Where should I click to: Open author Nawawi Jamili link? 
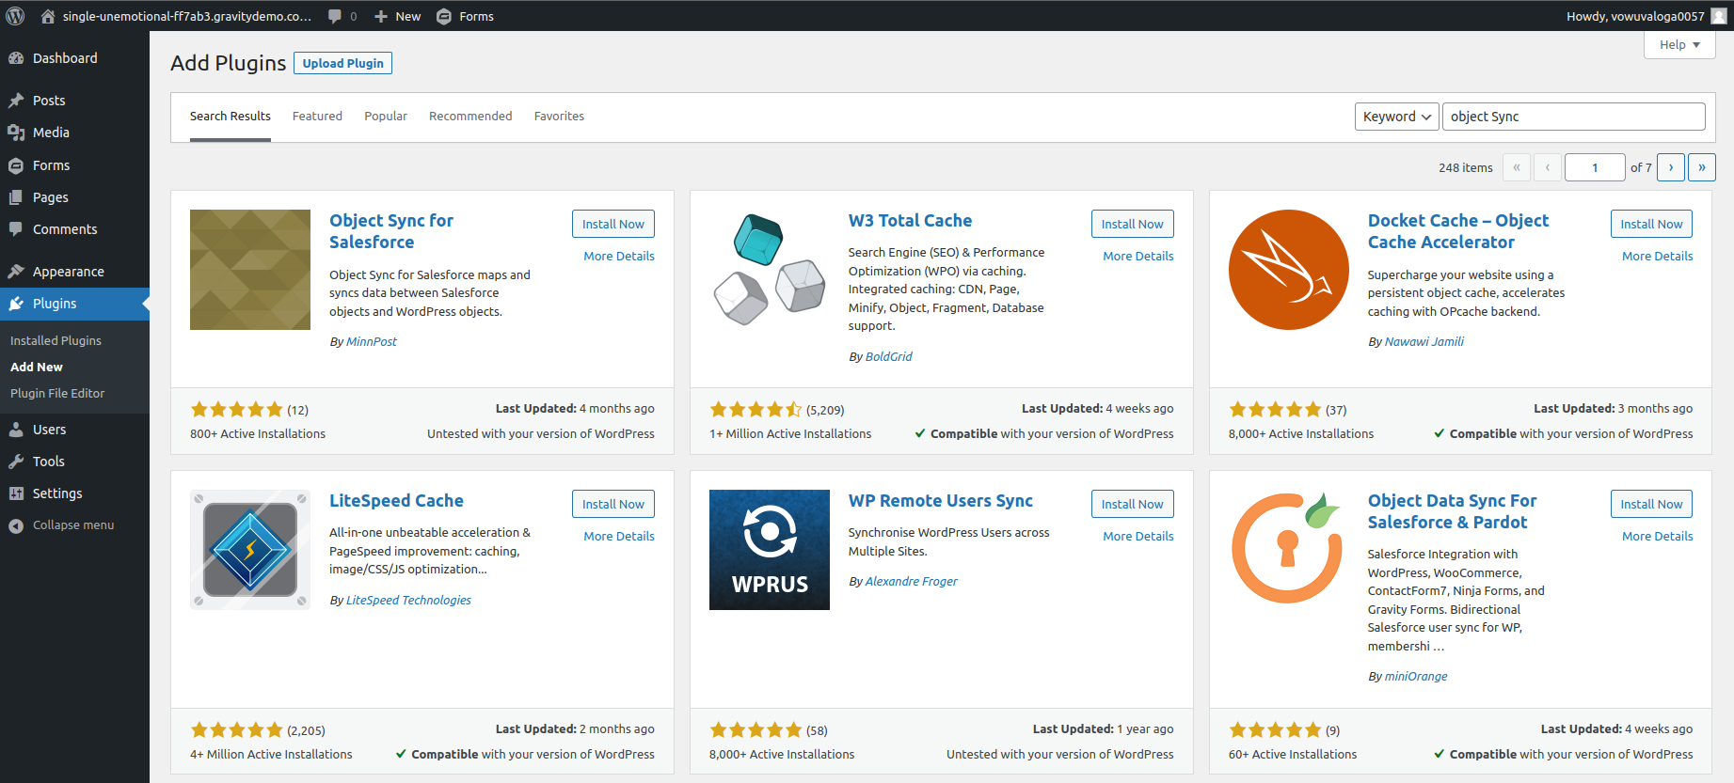point(1424,341)
